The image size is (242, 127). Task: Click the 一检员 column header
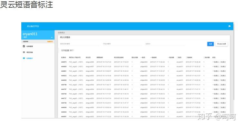tap(143, 58)
